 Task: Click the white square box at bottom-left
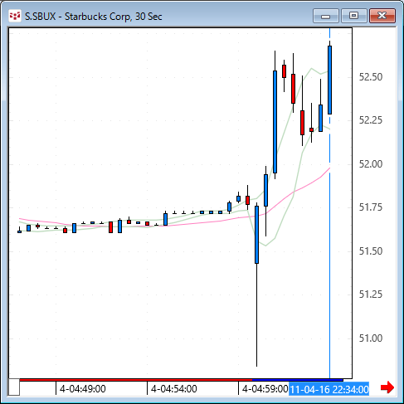pyautogui.click(x=14, y=387)
